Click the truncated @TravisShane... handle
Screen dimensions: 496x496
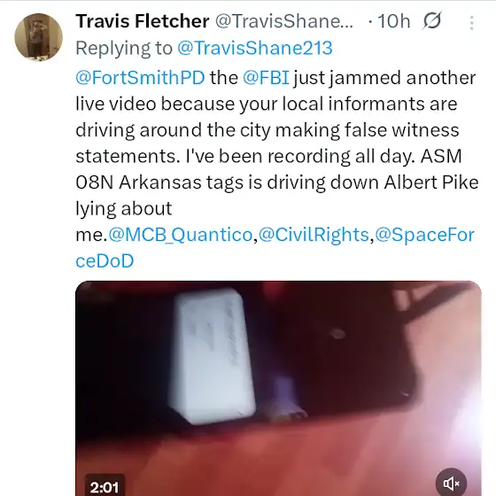tap(284, 21)
